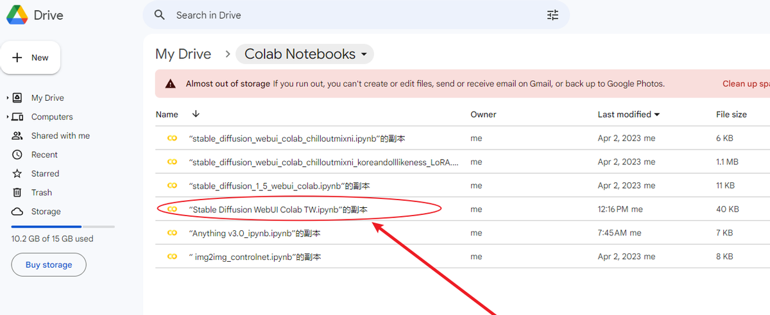Image resolution: width=770 pixels, height=315 pixels.
Task: Open advanced search filter options icon
Action: [x=552, y=15]
